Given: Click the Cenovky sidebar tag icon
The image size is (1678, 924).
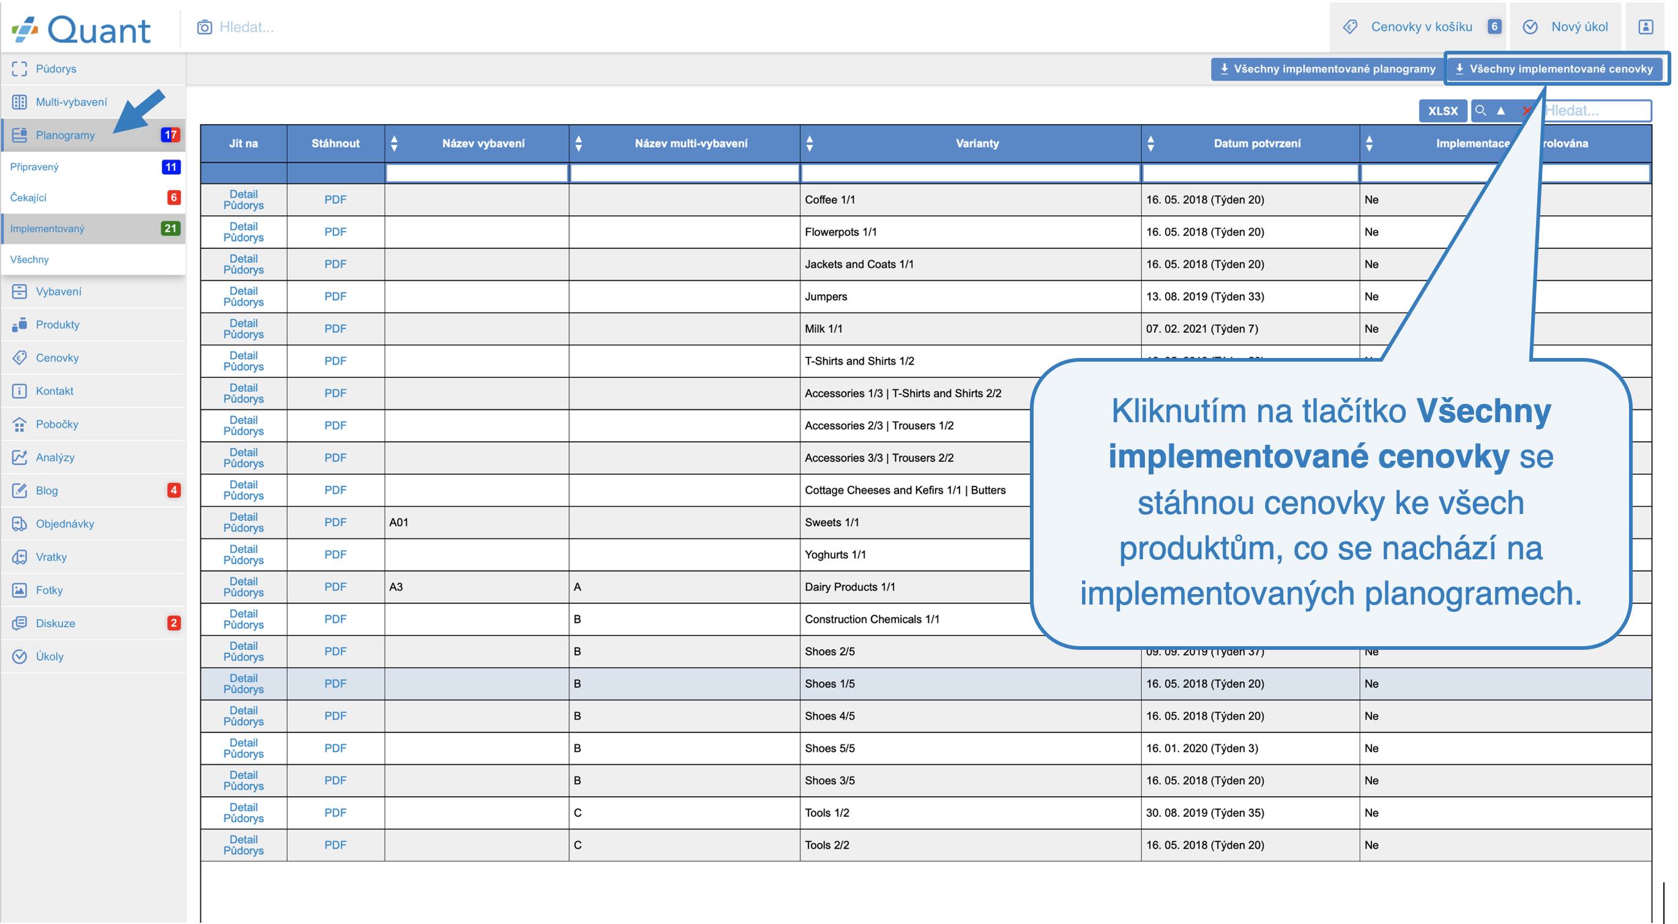Looking at the screenshot, I should pyautogui.click(x=20, y=357).
